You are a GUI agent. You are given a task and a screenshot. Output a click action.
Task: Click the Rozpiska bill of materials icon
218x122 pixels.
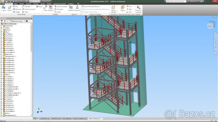(70, 8)
